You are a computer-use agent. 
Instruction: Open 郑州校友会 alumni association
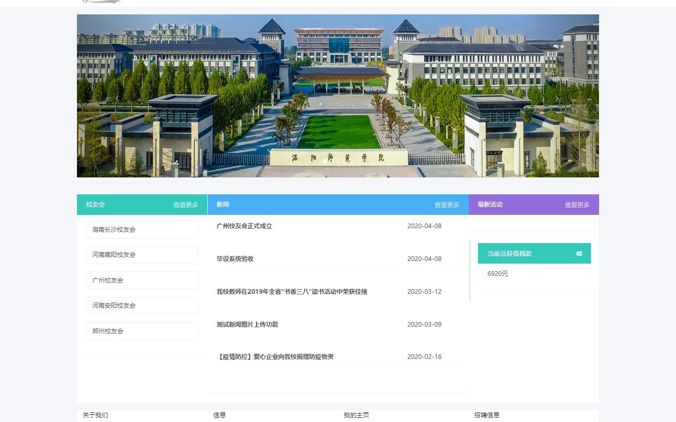142,331
